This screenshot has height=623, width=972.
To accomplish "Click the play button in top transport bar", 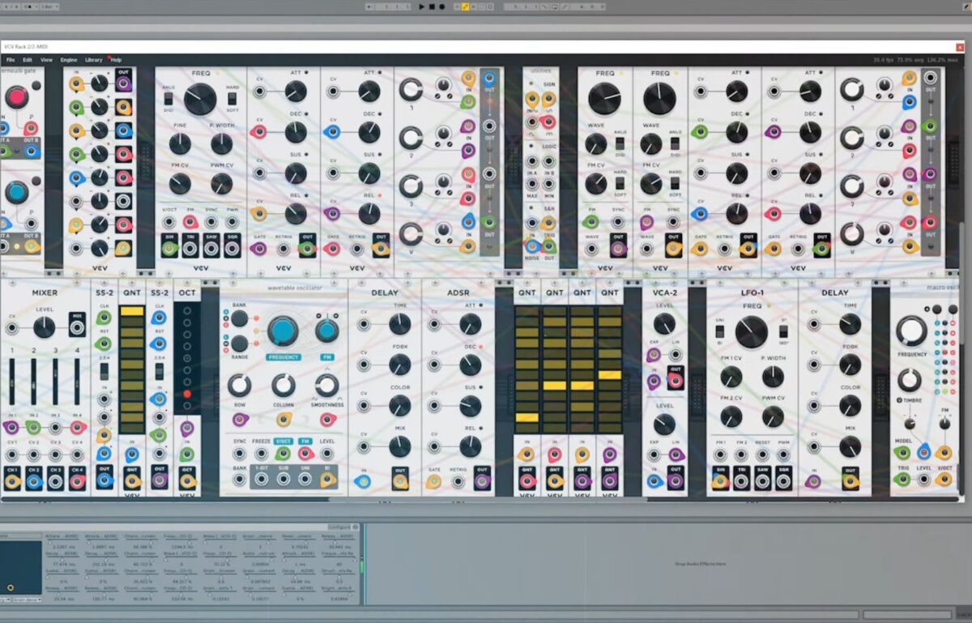I will [x=421, y=6].
